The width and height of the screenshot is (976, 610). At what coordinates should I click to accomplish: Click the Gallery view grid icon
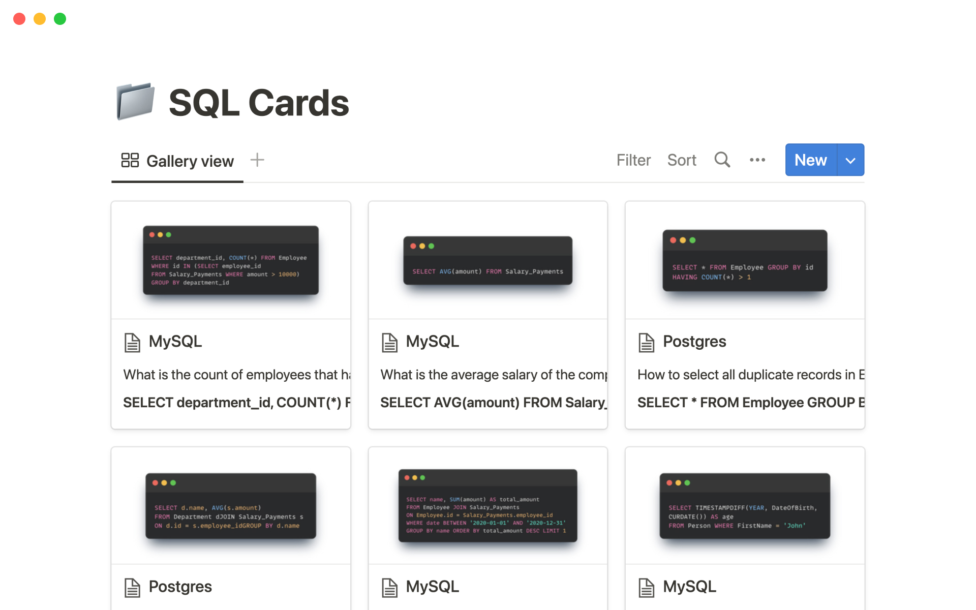coord(130,160)
